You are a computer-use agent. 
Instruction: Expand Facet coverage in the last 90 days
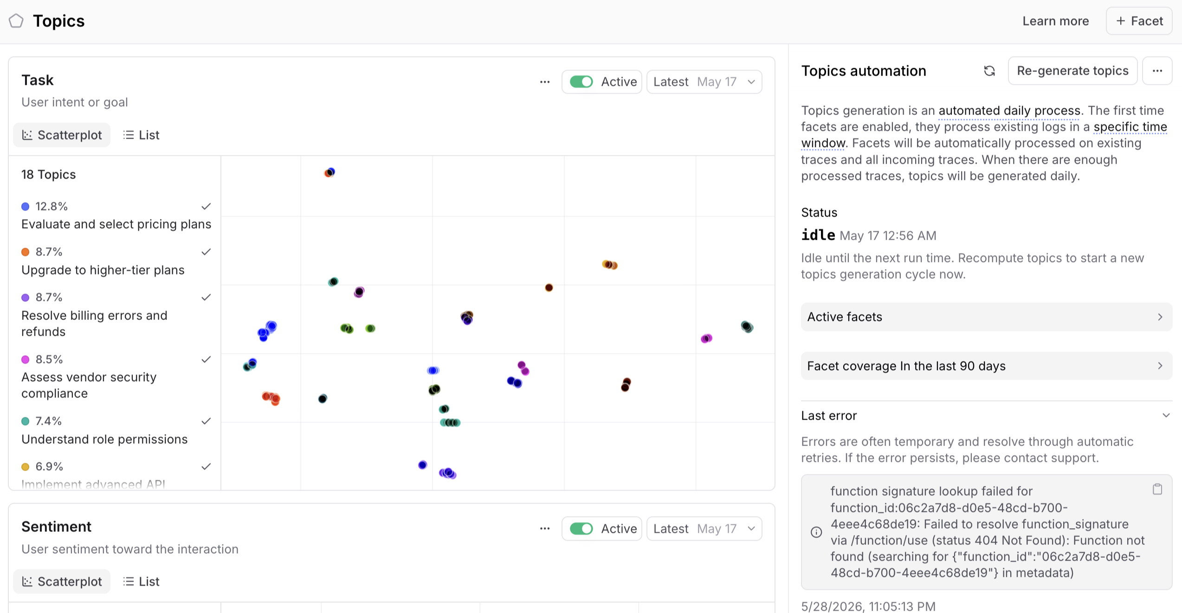click(987, 366)
